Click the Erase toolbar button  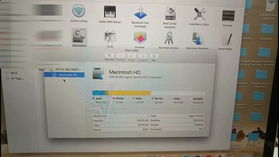132,58
